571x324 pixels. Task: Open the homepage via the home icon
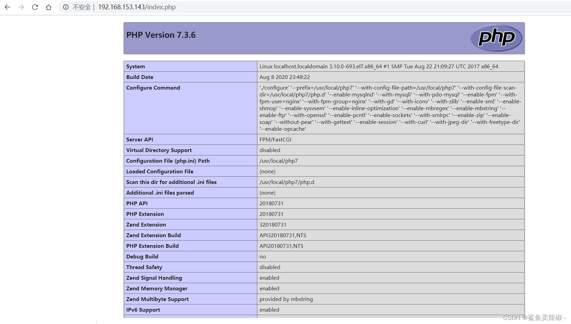48,7
